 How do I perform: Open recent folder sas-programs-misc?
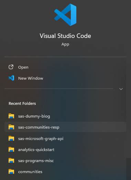(65, 161)
